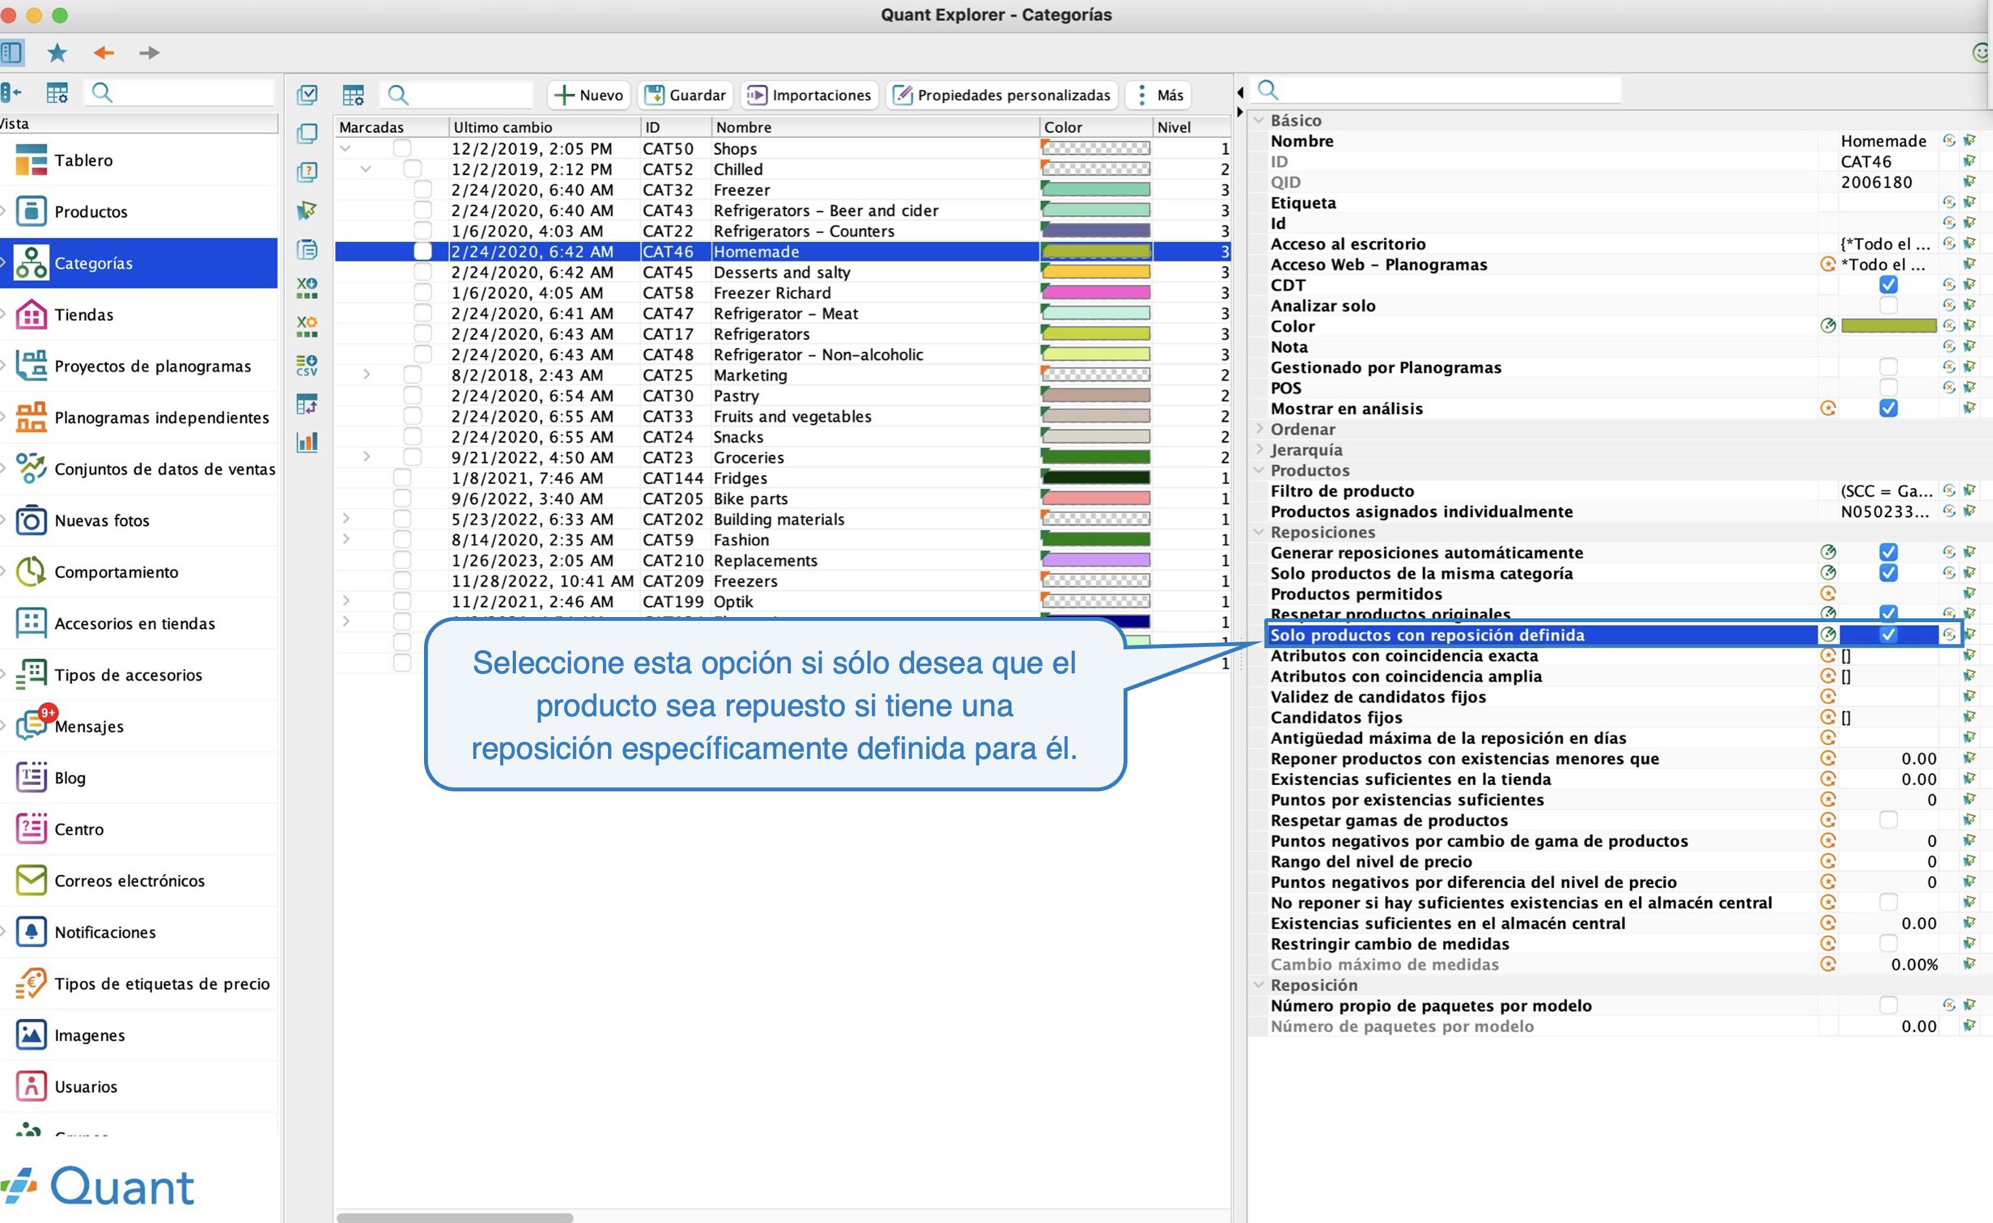Click the purple color bar of Replacements

pos(1096,561)
